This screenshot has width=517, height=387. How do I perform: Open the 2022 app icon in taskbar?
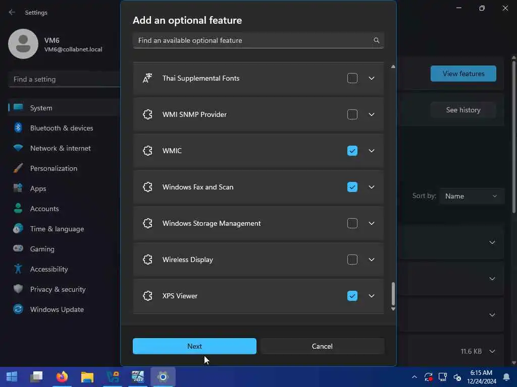point(138,376)
